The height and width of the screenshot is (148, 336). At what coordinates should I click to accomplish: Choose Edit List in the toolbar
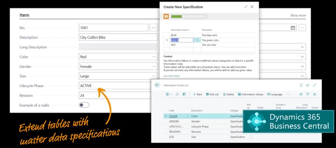tap(212, 94)
